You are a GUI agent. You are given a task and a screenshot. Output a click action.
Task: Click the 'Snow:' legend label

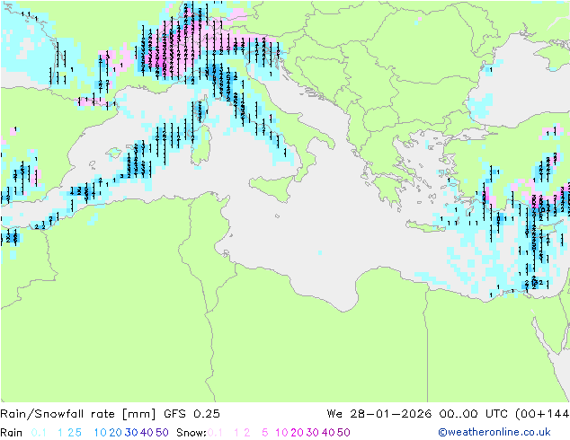click(x=191, y=433)
